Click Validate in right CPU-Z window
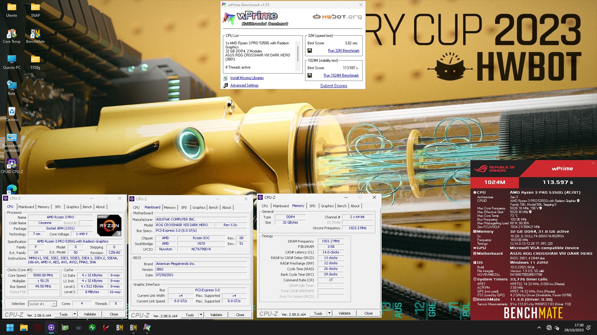This screenshot has width=597, height=335. (x=345, y=313)
